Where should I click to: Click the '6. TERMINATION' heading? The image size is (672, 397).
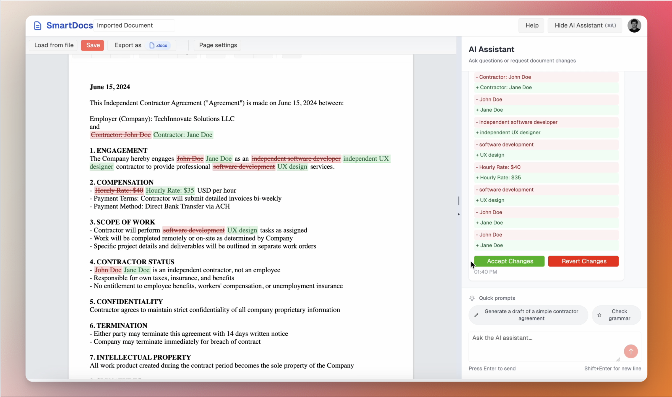(118, 325)
